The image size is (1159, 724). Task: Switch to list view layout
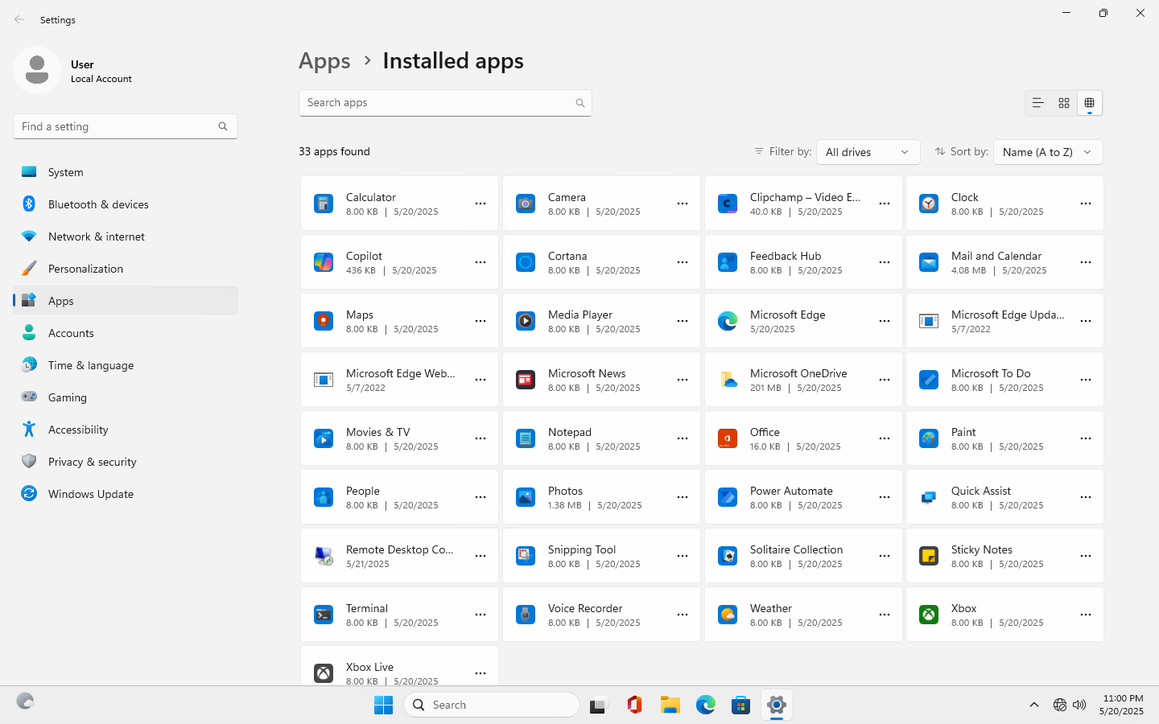click(1038, 103)
